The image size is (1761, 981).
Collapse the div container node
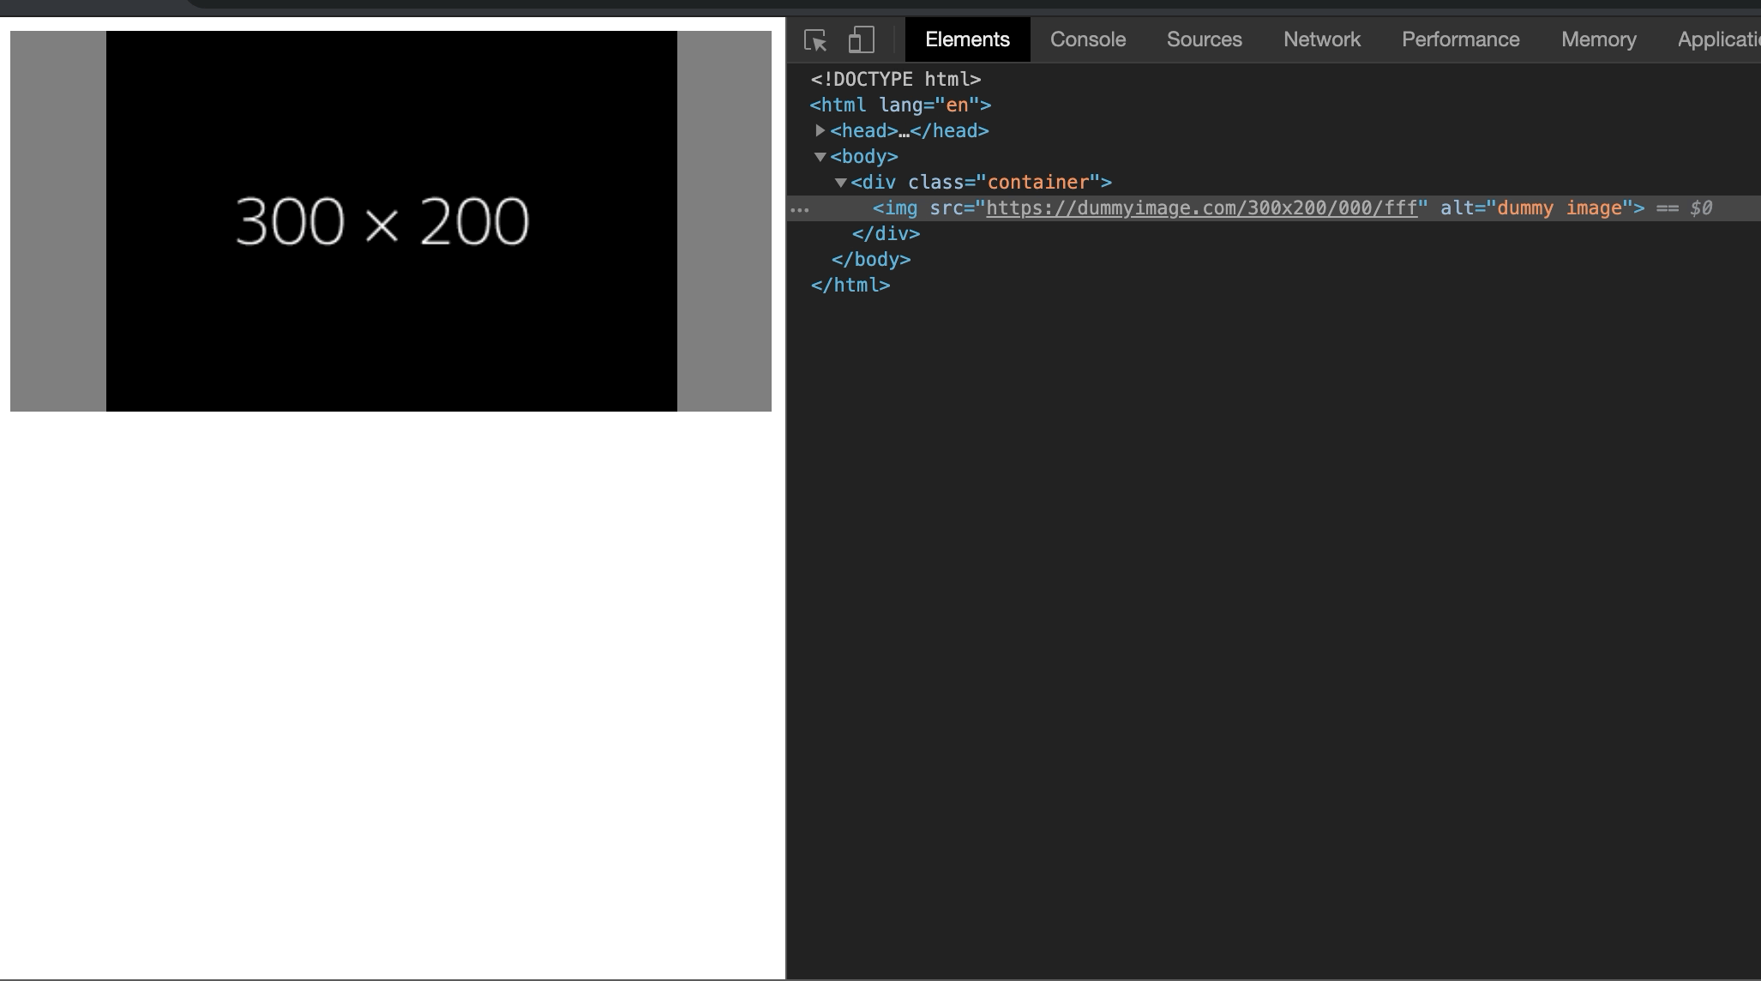(x=841, y=183)
